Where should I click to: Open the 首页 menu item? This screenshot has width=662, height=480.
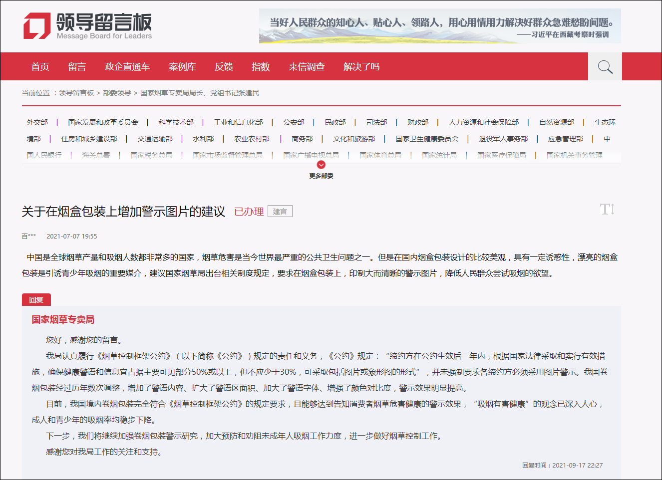39,66
